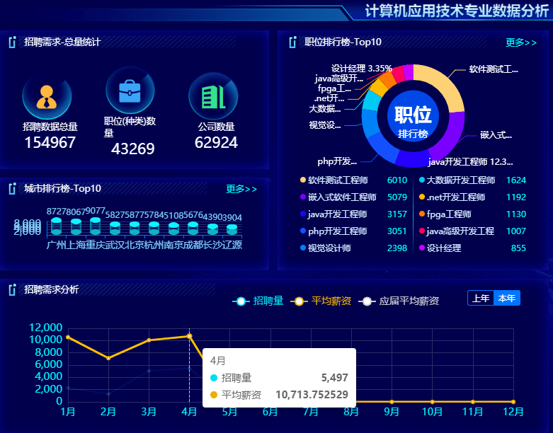
Task: Click the 职位 排行榜 donut center circle
Action: click(413, 117)
